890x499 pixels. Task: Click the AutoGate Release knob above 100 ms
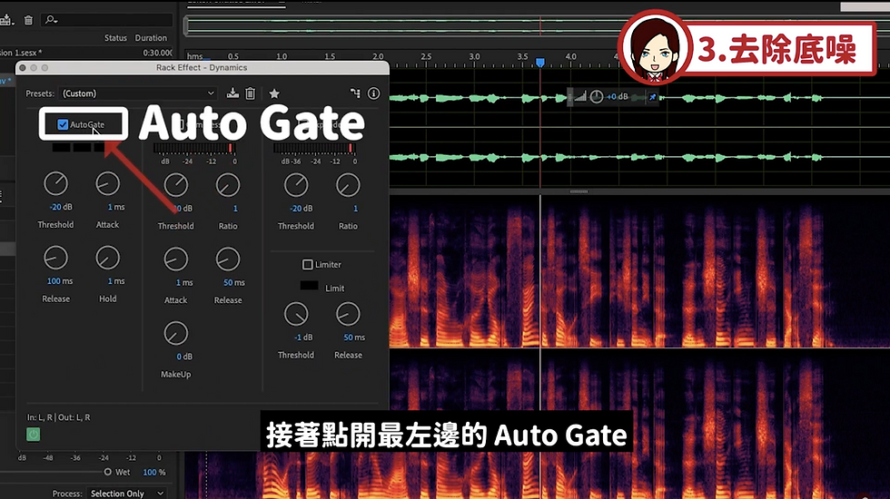coord(55,258)
